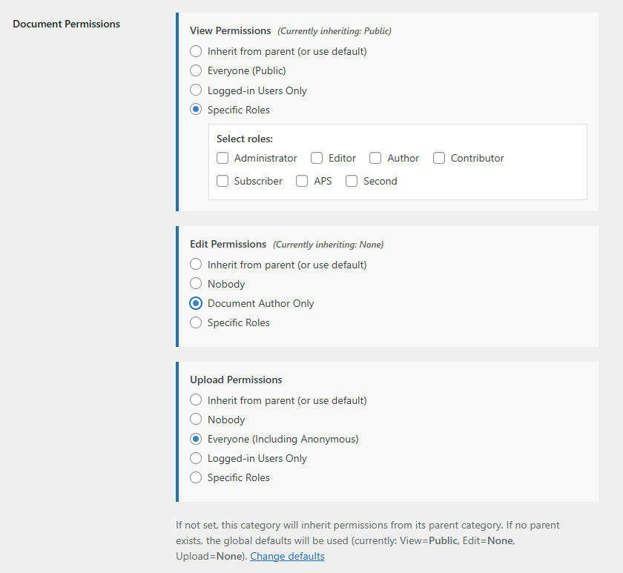Select Inherit from parent under View Permissions
Viewport: 623px width, 573px height.
click(x=196, y=51)
